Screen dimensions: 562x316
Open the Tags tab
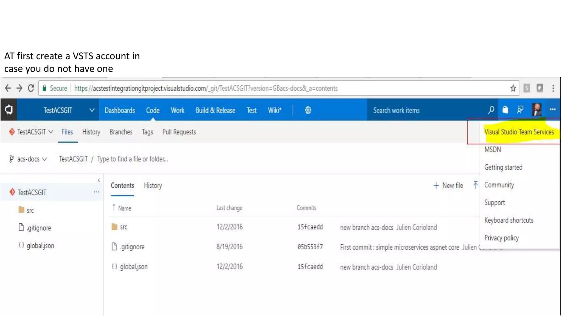pos(147,132)
